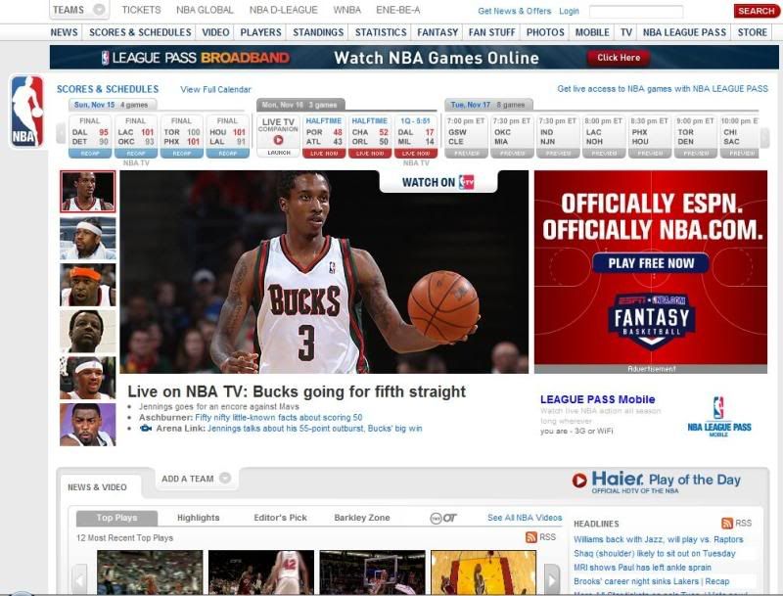This screenshot has height=596, width=783.
Task: Click the NBA TV logo in Watch On banner
Action: tap(467, 182)
